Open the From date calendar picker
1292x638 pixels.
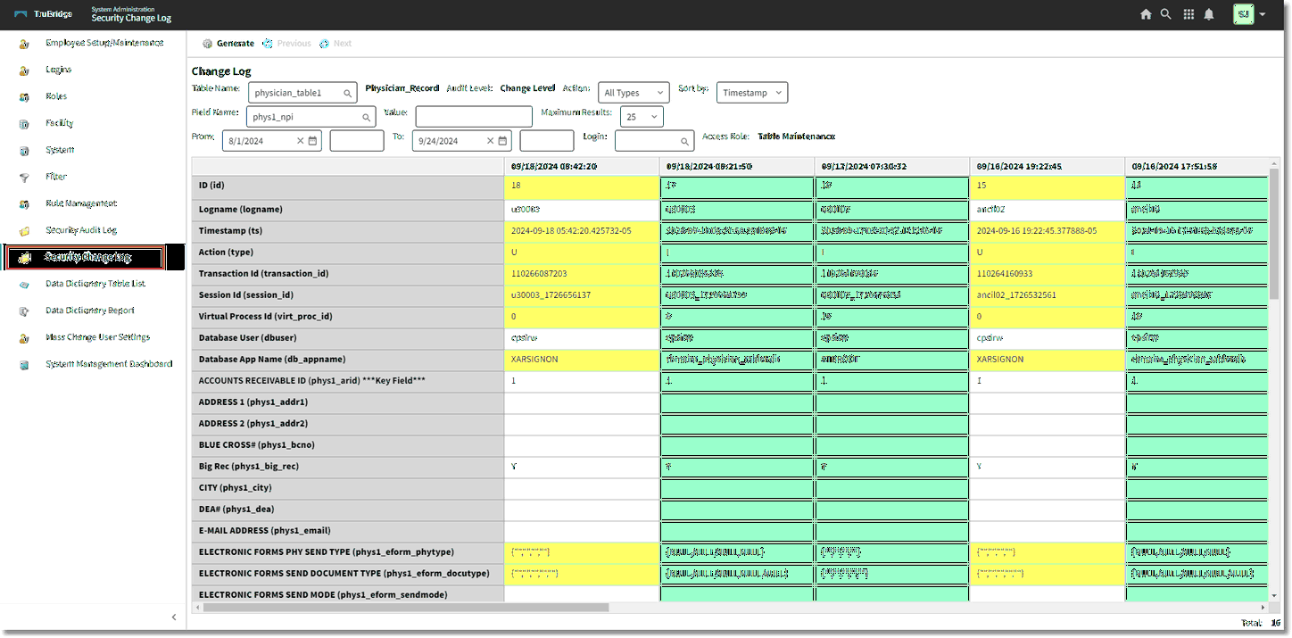tap(313, 141)
